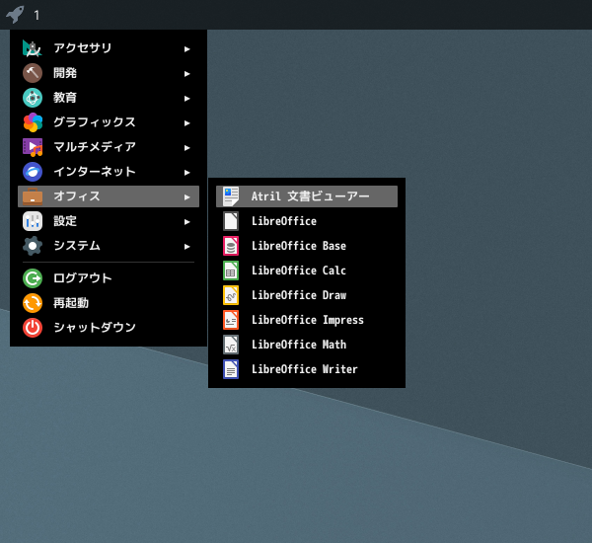Switch to workspace 1 in top panel
This screenshot has height=543, width=592.
37,15
